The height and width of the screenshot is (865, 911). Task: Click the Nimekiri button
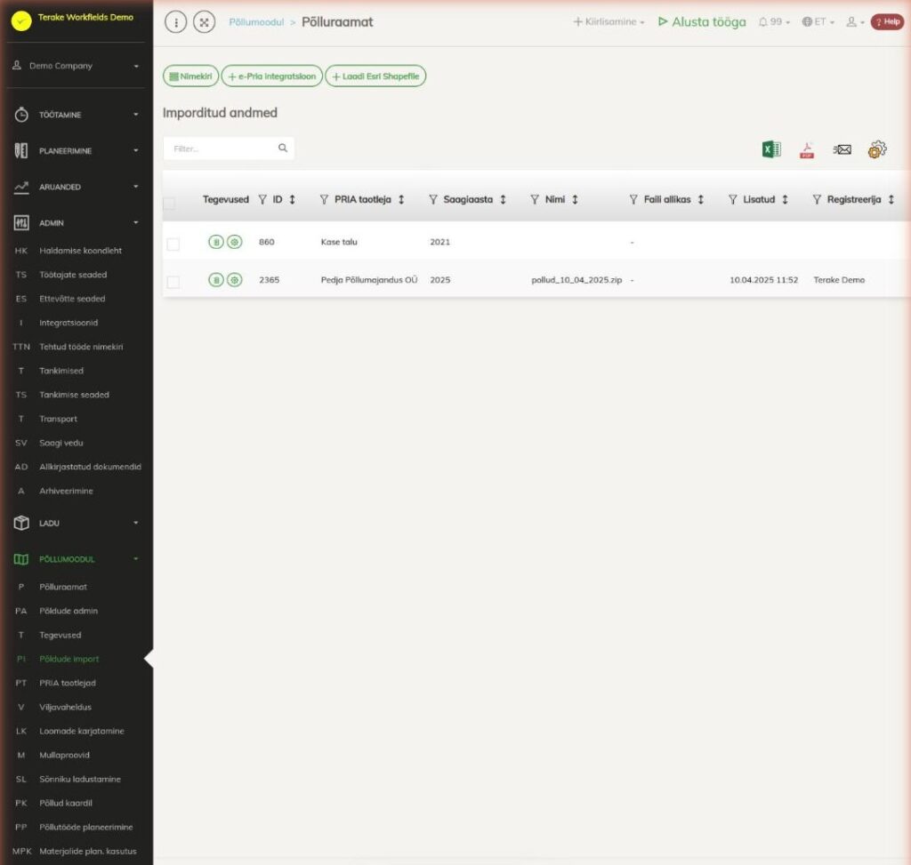tap(190, 76)
